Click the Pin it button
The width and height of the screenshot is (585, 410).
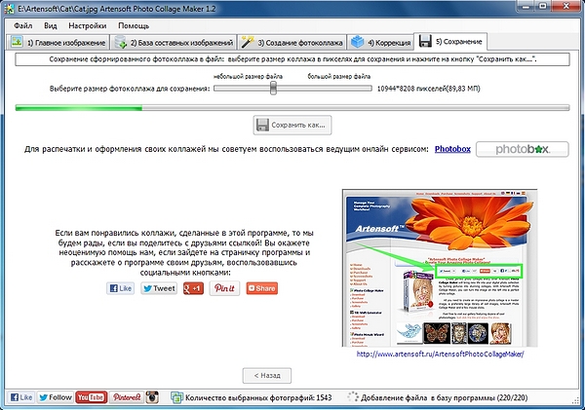[224, 288]
